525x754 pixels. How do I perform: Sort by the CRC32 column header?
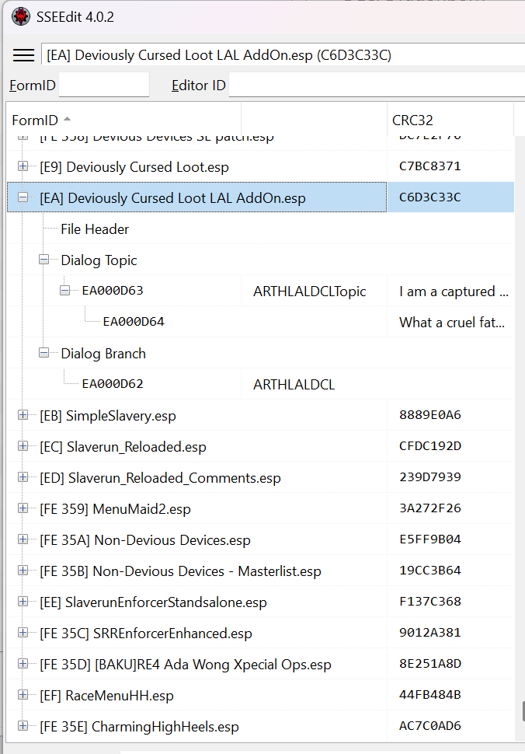(450, 120)
